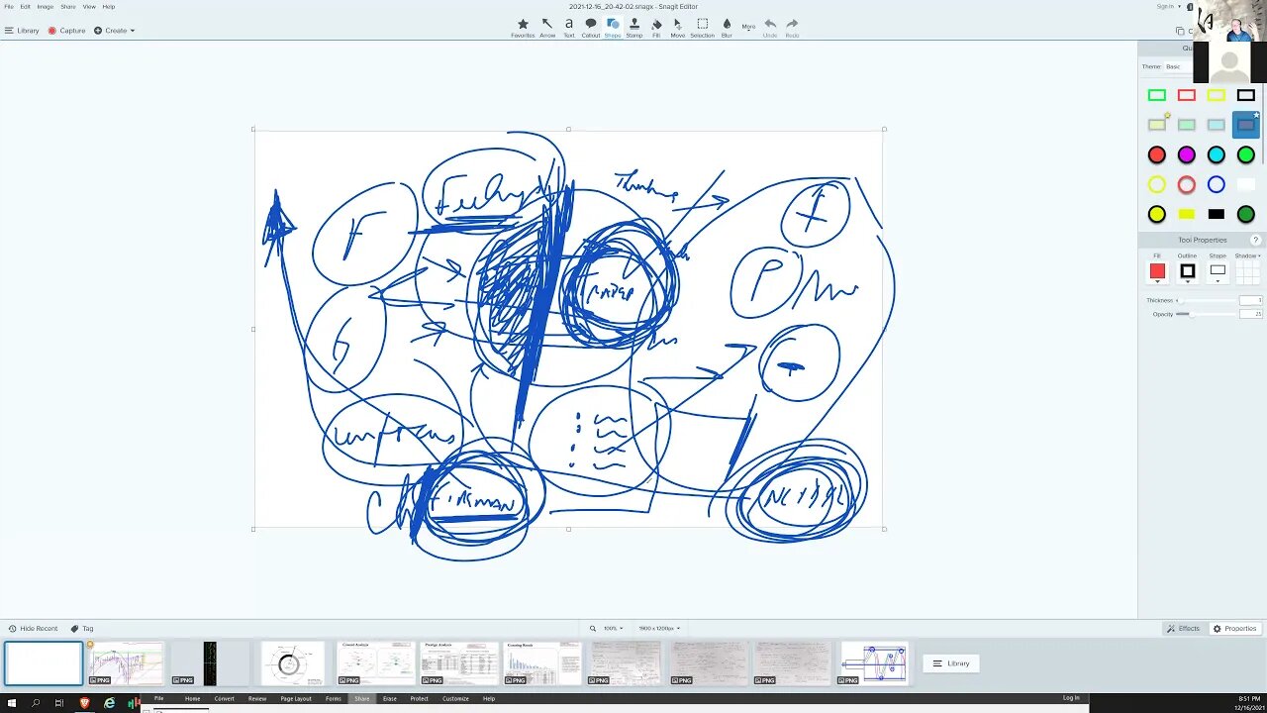Open Brave browser from taskbar
1267x713 pixels.
[x=84, y=703]
